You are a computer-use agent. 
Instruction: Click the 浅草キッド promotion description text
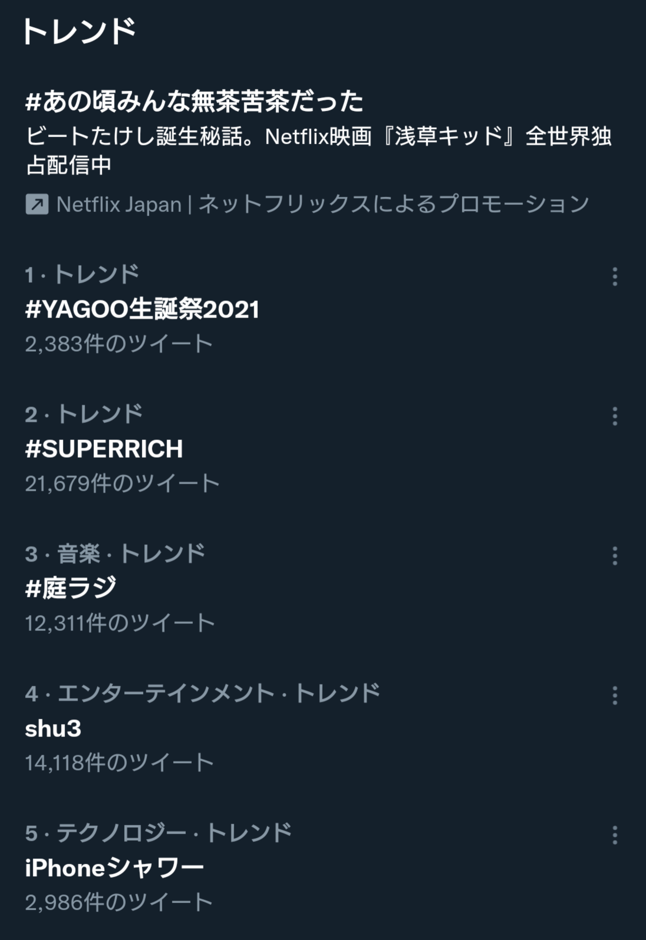point(319,150)
